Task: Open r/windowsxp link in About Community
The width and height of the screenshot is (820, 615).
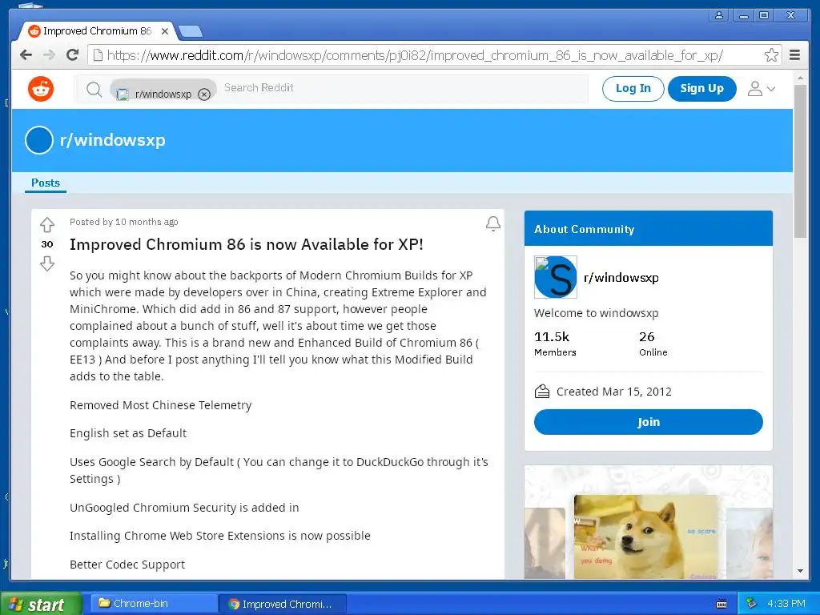Action: 621,278
